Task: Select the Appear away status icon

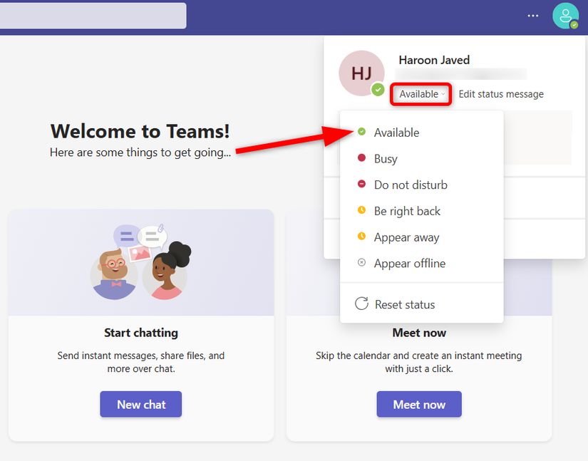Action: point(362,237)
